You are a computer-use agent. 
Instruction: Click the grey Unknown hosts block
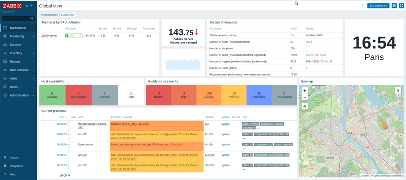105,95
